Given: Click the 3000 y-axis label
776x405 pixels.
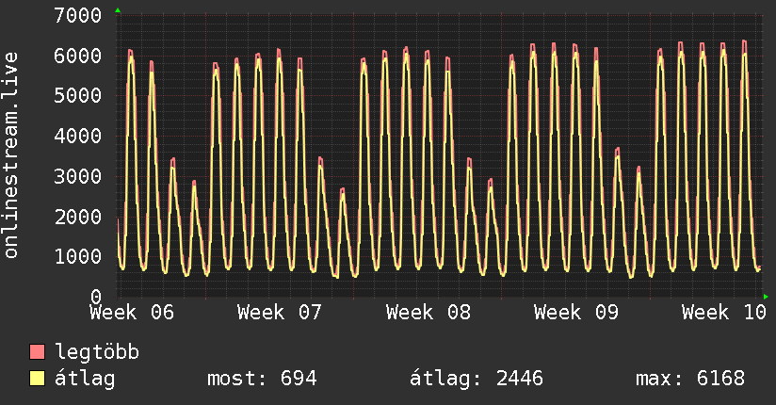Looking at the screenshot, I should pyautogui.click(x=78, y=176).
